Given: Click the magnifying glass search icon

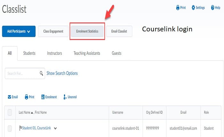Looking at the screenshot, I should 41,73.
